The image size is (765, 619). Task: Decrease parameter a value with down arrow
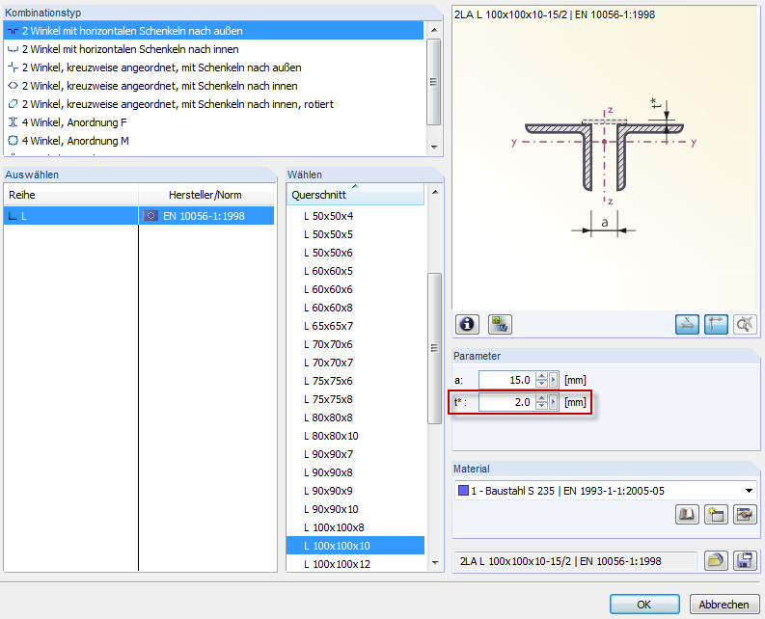pyautogui.click(x=541, y=384)
